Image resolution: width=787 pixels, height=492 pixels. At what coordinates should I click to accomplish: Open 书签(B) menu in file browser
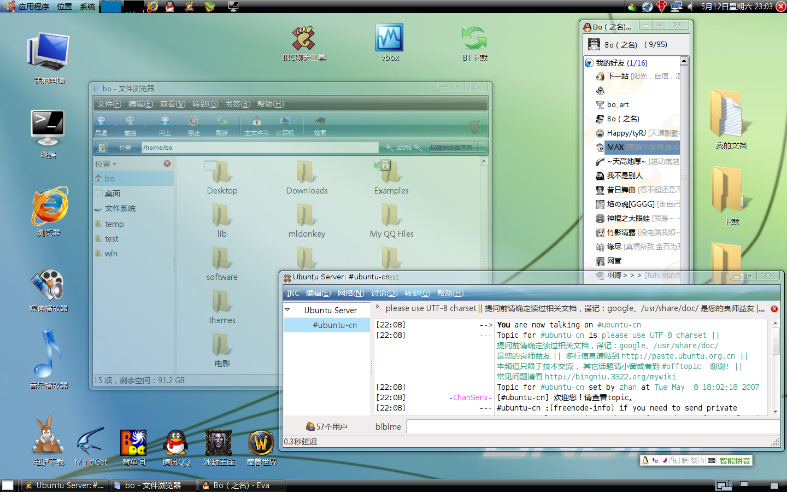[238, 104]
